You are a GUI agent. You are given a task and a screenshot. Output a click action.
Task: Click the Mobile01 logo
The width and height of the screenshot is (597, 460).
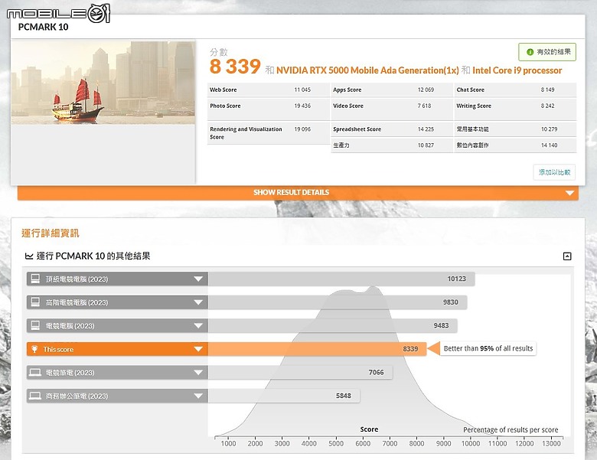coord(58,13)
